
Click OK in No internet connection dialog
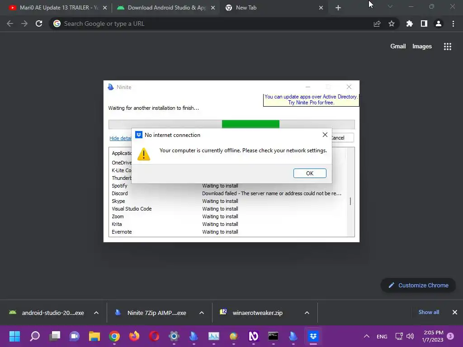[x=310, y=173]
